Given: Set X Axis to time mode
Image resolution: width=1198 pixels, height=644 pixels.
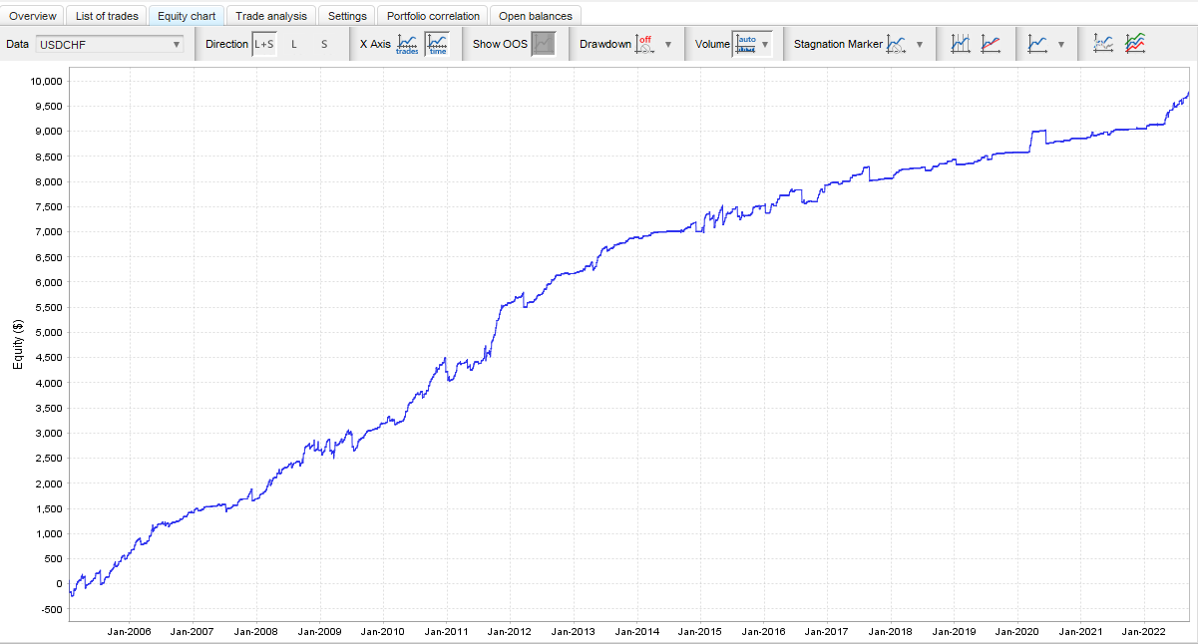Looking at the screenshot, I should pyautogui.click(x=437, y=44).
